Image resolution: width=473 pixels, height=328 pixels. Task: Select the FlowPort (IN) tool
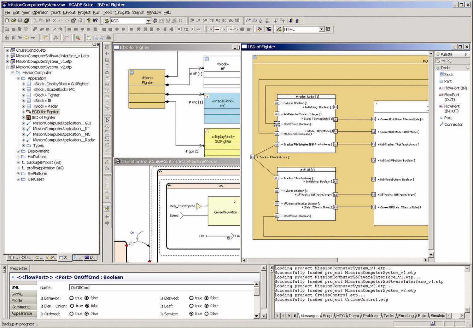click(453, 88)
